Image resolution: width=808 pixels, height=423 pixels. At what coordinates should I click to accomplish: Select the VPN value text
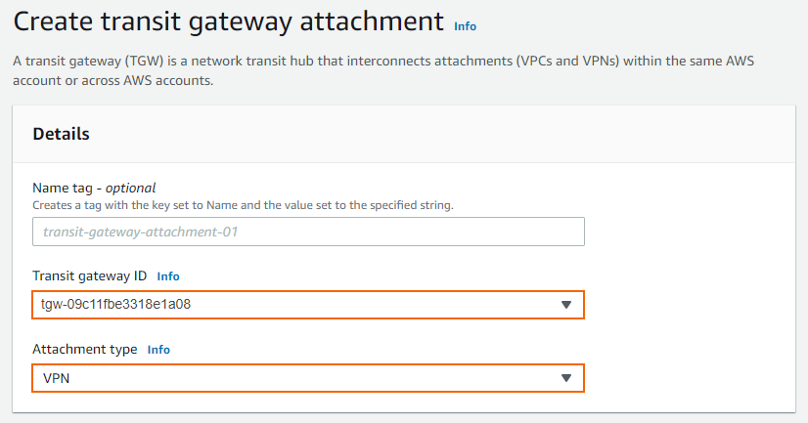[56, 378]
